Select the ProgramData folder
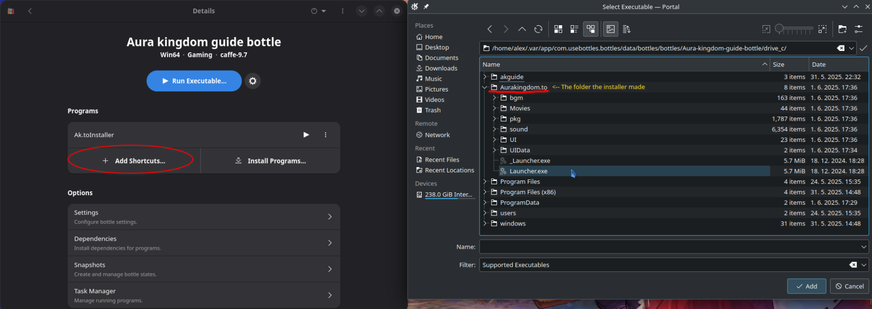 coord(520,202)
